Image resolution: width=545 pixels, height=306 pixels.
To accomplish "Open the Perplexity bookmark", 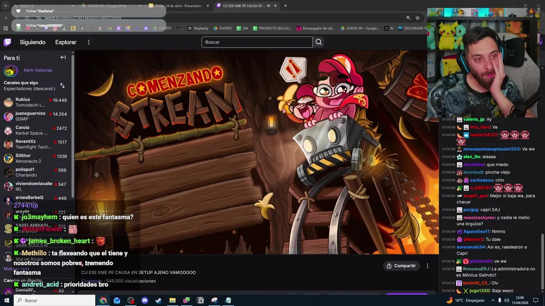I will click(x=198, y=28).
